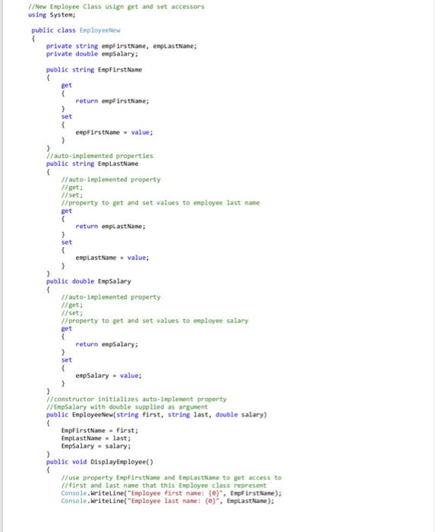Click 'empLastName = value;' statement
This screenshot has width=435, height=532.
tap(112, 258)
